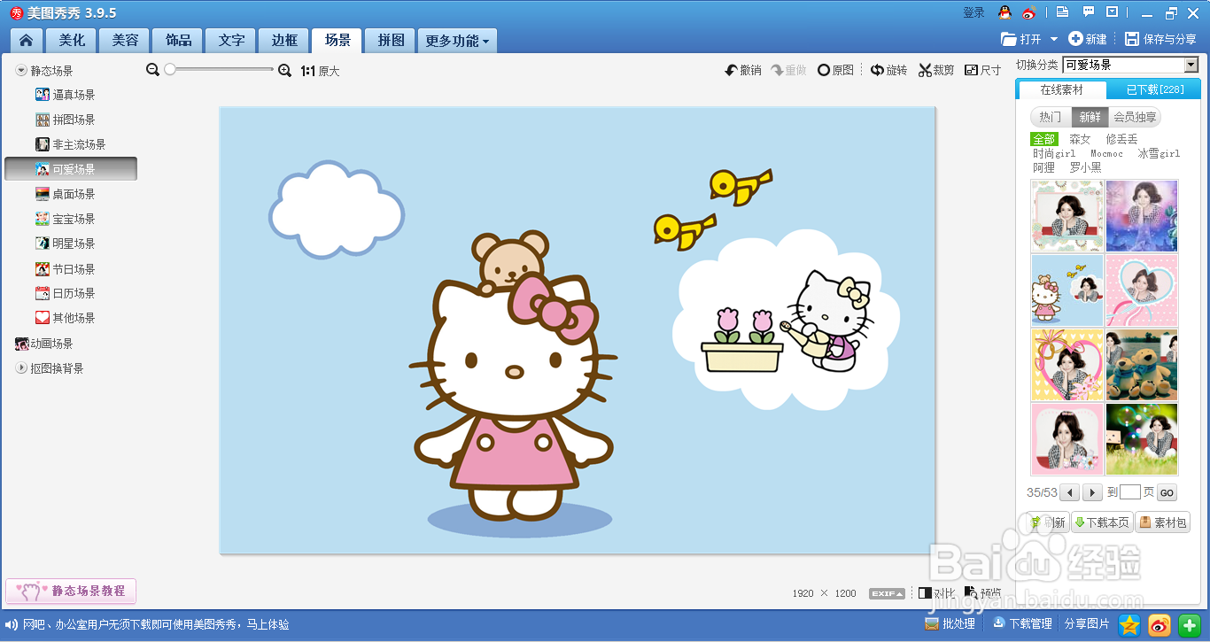Click the 登录 login link
1210x642 pixels.
pyautogui.click(x=973, y=12)
